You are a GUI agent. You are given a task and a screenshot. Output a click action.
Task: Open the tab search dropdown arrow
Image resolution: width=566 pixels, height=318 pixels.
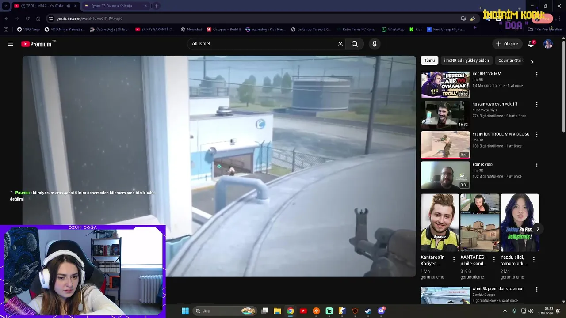pos(6,6)
